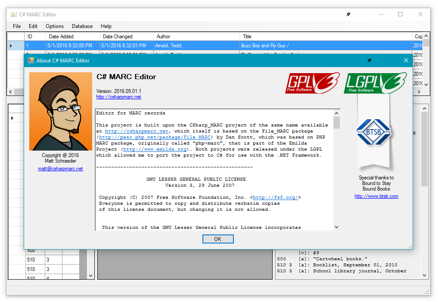The image size is (438, 302).
Task: Click the BTSB ribbon logo
Action: tap(374, 133)
